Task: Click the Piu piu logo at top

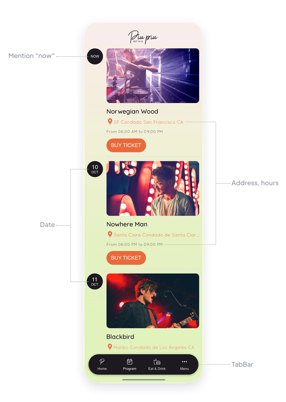Action: 143,37
